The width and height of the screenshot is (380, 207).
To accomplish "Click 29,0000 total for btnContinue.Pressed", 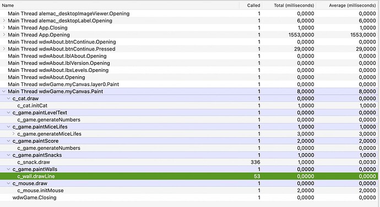I will [304, 49].
